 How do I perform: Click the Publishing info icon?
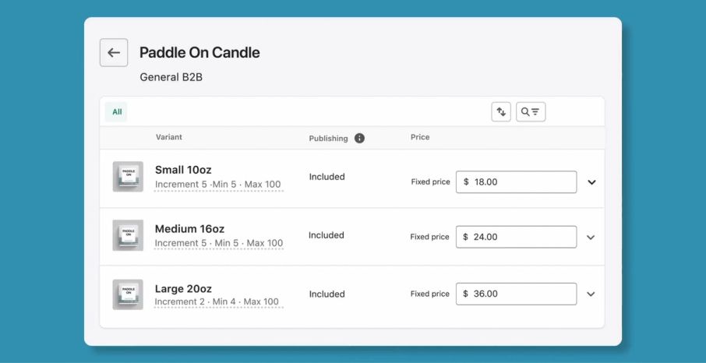point(359,139)
